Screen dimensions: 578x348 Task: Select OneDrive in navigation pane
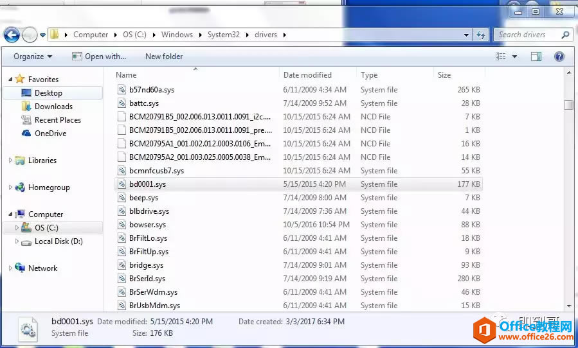(52, 134)
